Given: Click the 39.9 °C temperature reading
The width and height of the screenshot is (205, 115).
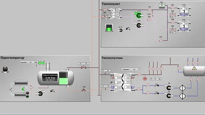Looking at the screenshot, I should [115, 11].
